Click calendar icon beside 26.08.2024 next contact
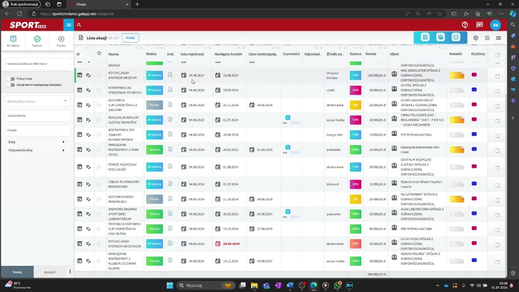 (218, 135)
